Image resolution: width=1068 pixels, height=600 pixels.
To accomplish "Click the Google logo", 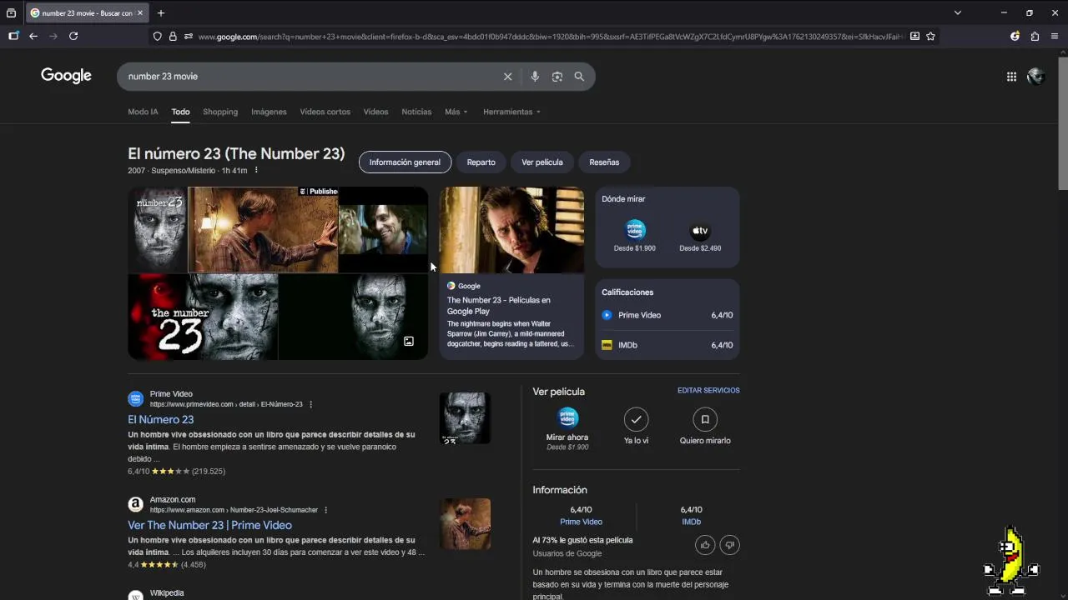I will point(66,76).
